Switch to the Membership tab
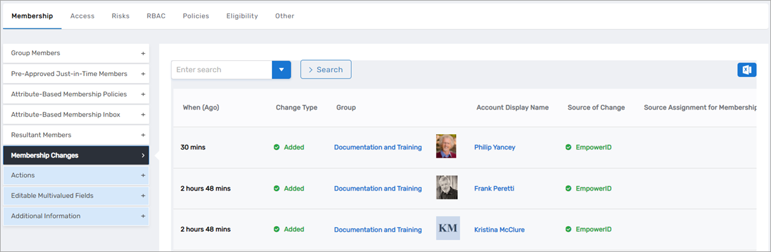This screenshot has height=252, width=771. [32, 16]
